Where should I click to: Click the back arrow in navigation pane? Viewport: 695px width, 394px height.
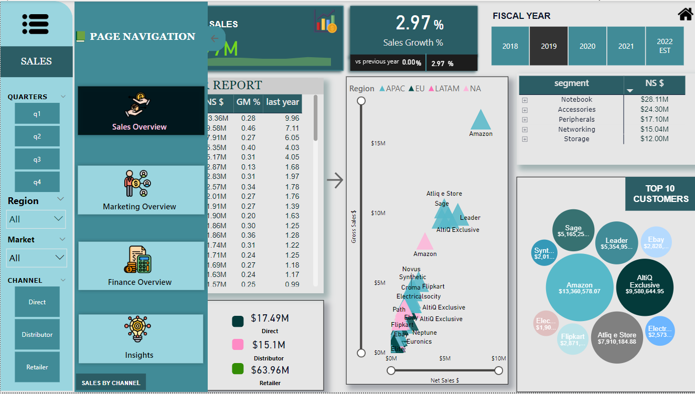tap(214, 38)
